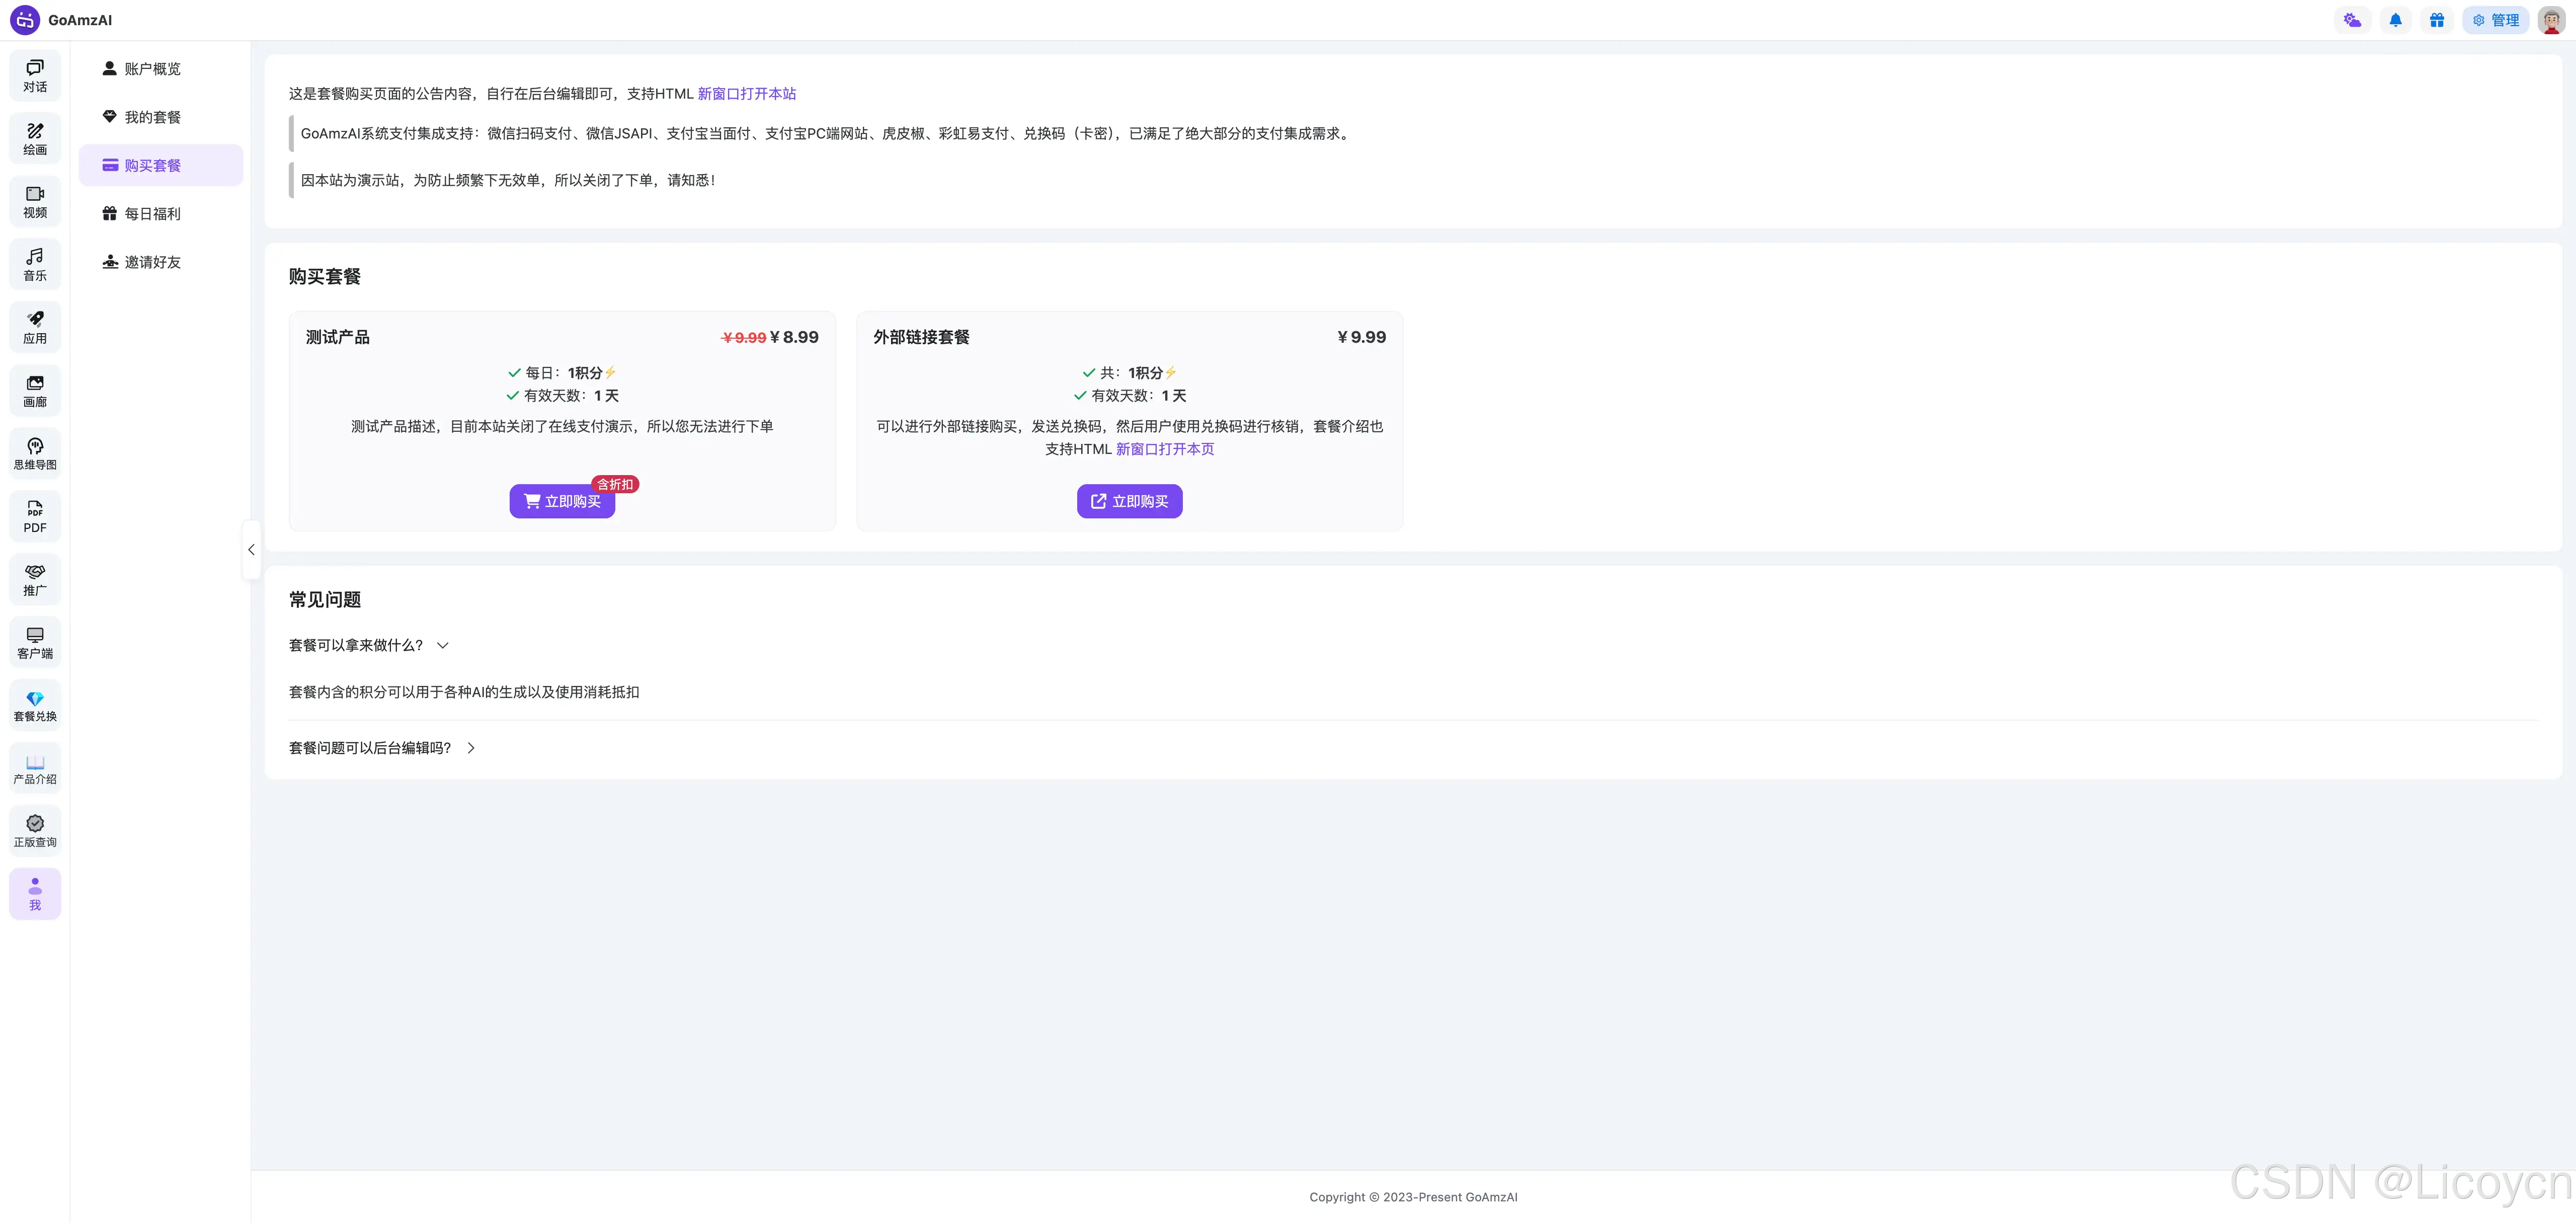2576x1223 pixels.
Task: Click the notification bell icon
Action: click(x=2395, y=20)
